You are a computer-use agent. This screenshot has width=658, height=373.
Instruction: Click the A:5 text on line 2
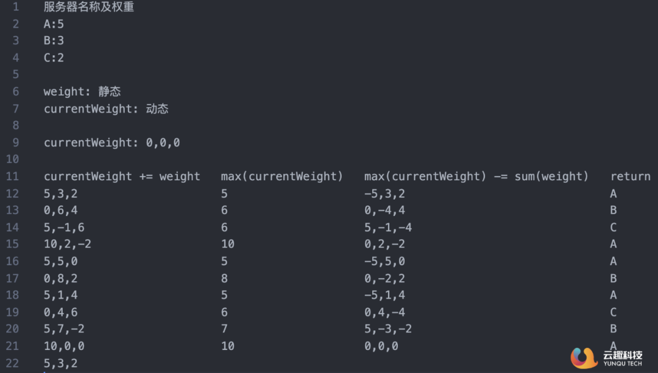click(54, 24)
